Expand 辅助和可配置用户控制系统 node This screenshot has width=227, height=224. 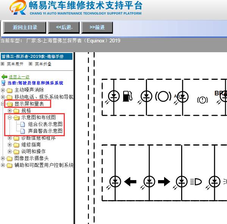pyautogui.click(x=3, y=165)
